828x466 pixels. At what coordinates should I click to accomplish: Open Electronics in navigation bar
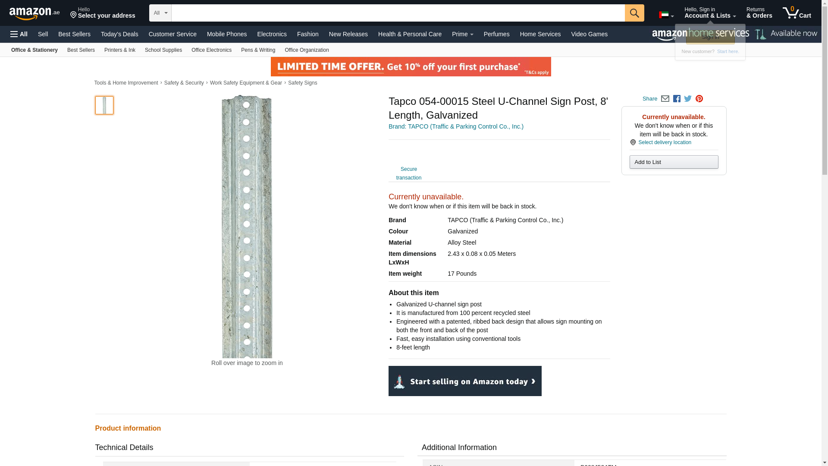point(272,34)
